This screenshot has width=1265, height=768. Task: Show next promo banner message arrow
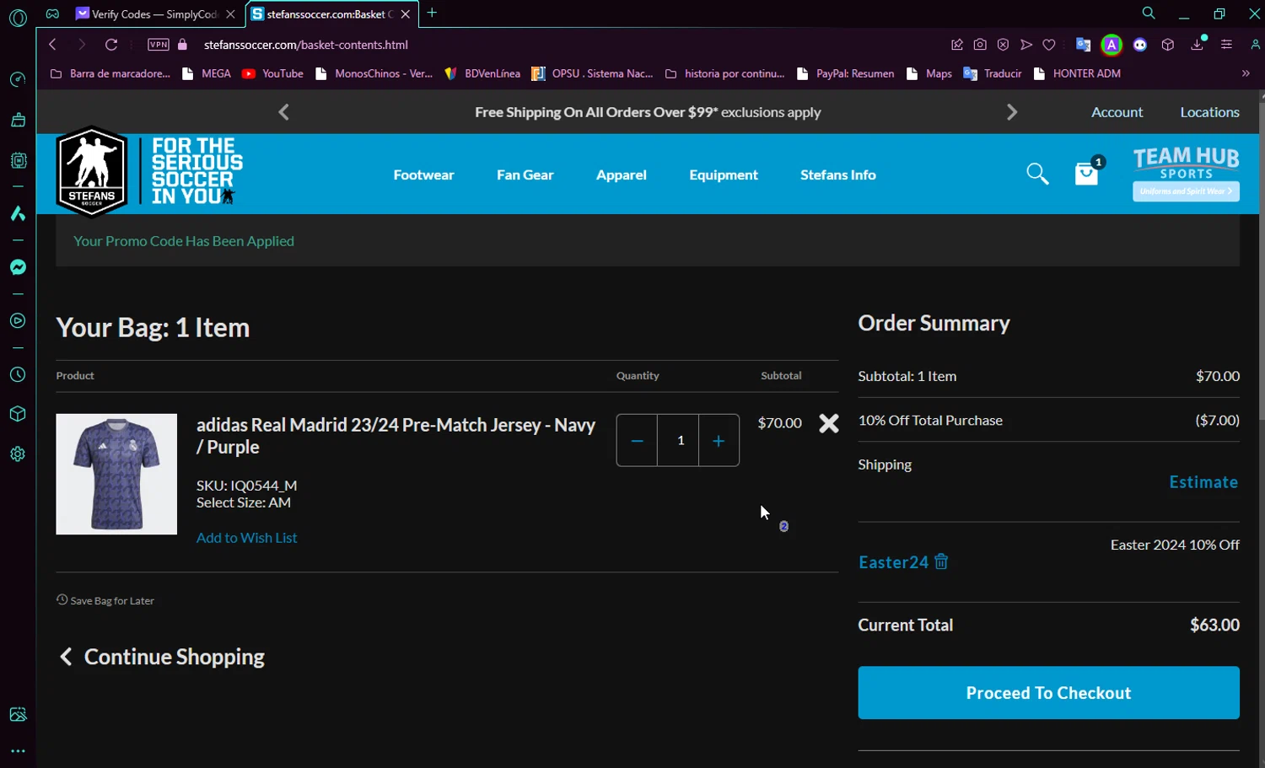pyautogui.click(x=1012, y=112)
